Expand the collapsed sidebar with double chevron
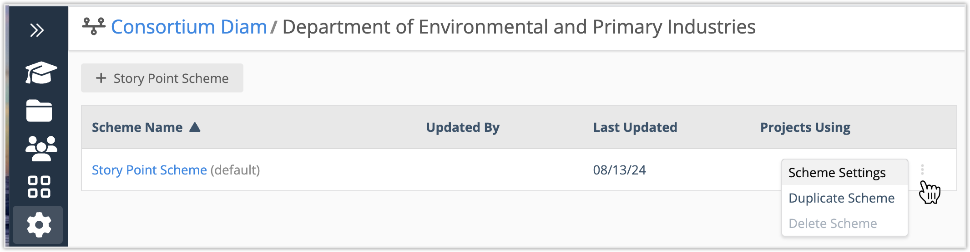 click(37, 30)
